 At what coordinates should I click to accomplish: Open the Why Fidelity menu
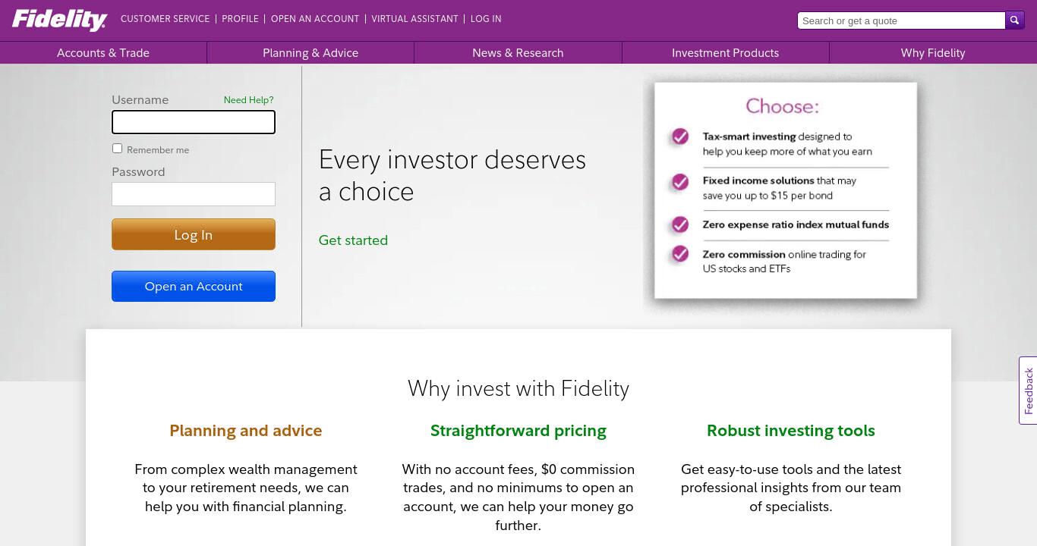click(x=933, y=53)
